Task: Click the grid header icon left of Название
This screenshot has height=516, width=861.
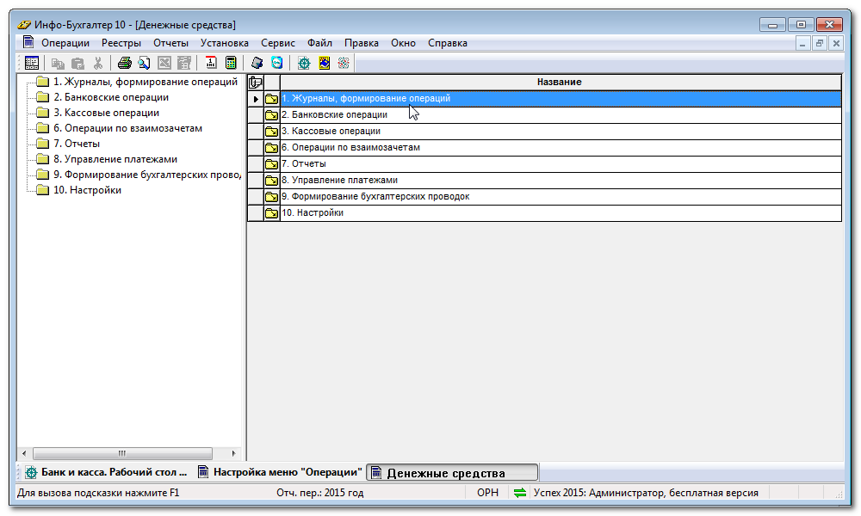Action: coord(256,83)
